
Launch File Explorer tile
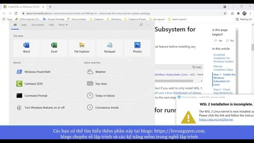82,48
